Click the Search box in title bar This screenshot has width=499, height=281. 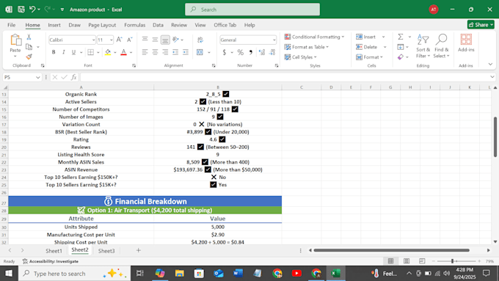[x=252, y=10]
